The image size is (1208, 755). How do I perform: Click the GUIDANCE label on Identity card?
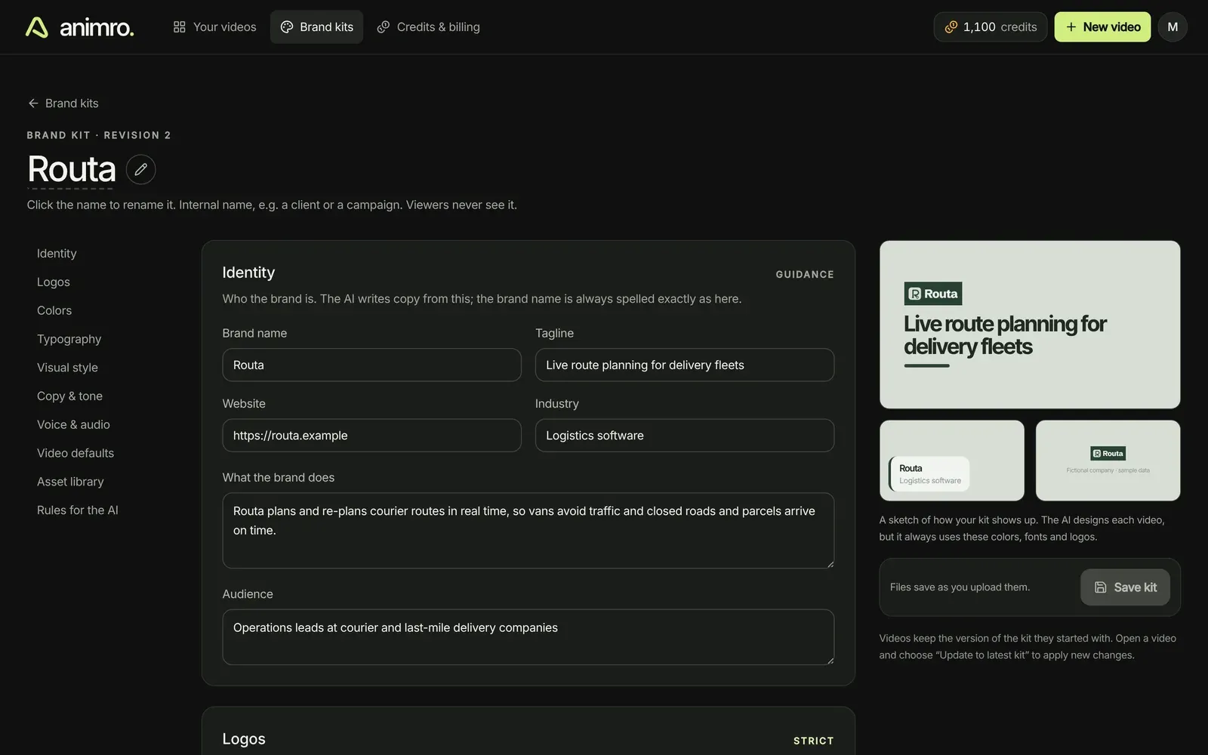coord(805,275)
